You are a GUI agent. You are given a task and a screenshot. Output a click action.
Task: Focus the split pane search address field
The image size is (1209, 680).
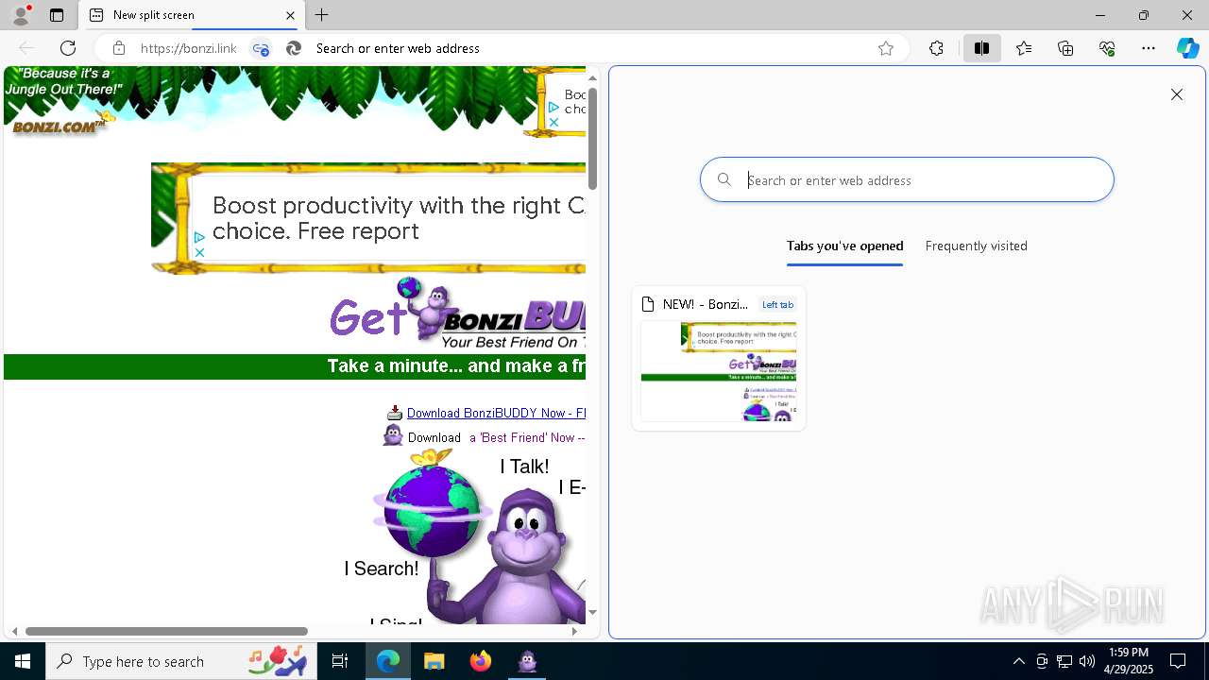coord(907,179)
